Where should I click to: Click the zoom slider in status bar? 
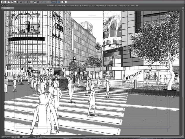(6, 137)
